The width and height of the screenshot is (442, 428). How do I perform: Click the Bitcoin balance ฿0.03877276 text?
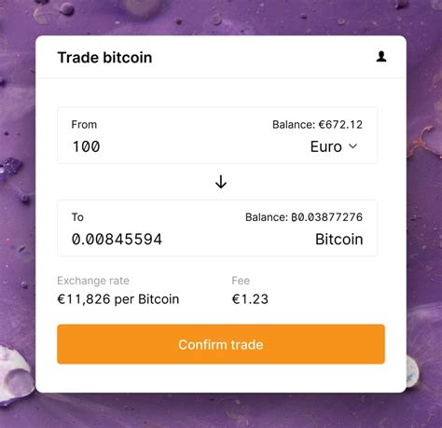(304, 217)
